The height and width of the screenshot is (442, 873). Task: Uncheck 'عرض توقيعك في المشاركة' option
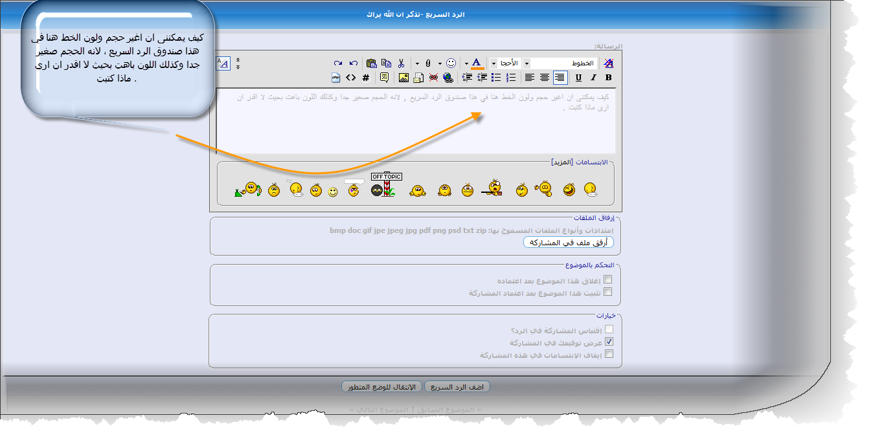point(608,342)
